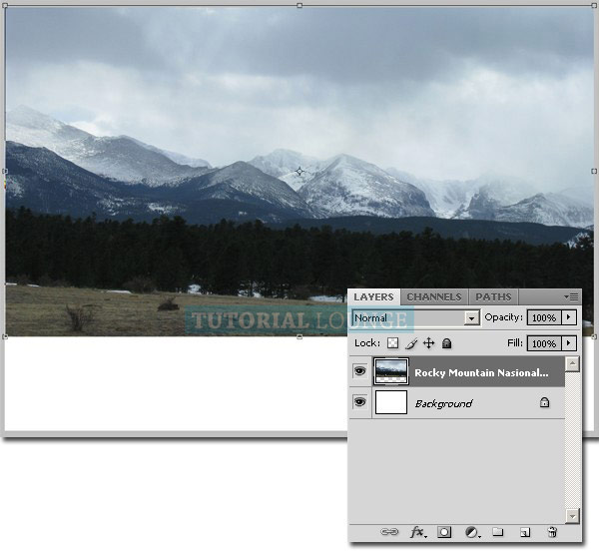
Task: Toggle lock position option
Action: click(428, 343)
